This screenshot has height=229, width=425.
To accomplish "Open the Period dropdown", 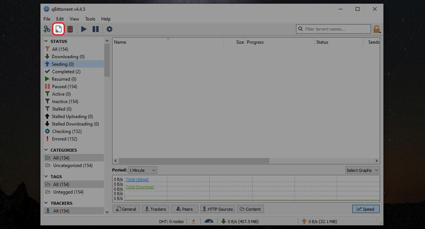I will coord(142,170).
